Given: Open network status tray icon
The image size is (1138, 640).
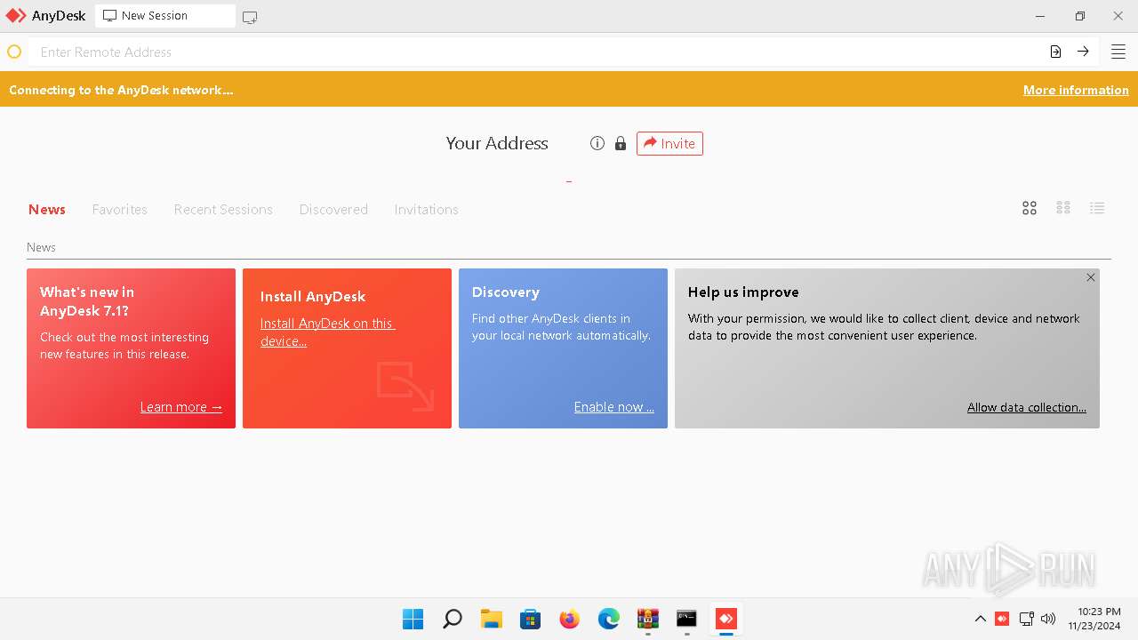Looking at the screenshot, I should click(1027, 619).
